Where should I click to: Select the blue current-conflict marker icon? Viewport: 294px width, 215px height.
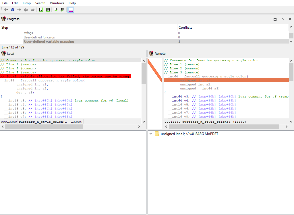pyautogui.click(x=12, y=9)
